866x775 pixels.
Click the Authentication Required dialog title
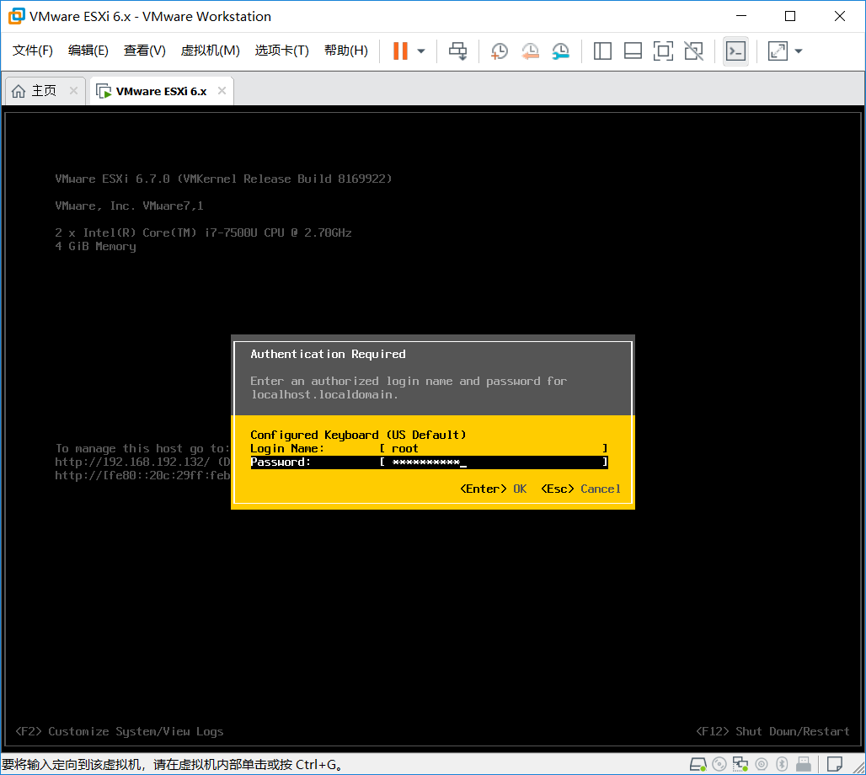tap(328, 354)
